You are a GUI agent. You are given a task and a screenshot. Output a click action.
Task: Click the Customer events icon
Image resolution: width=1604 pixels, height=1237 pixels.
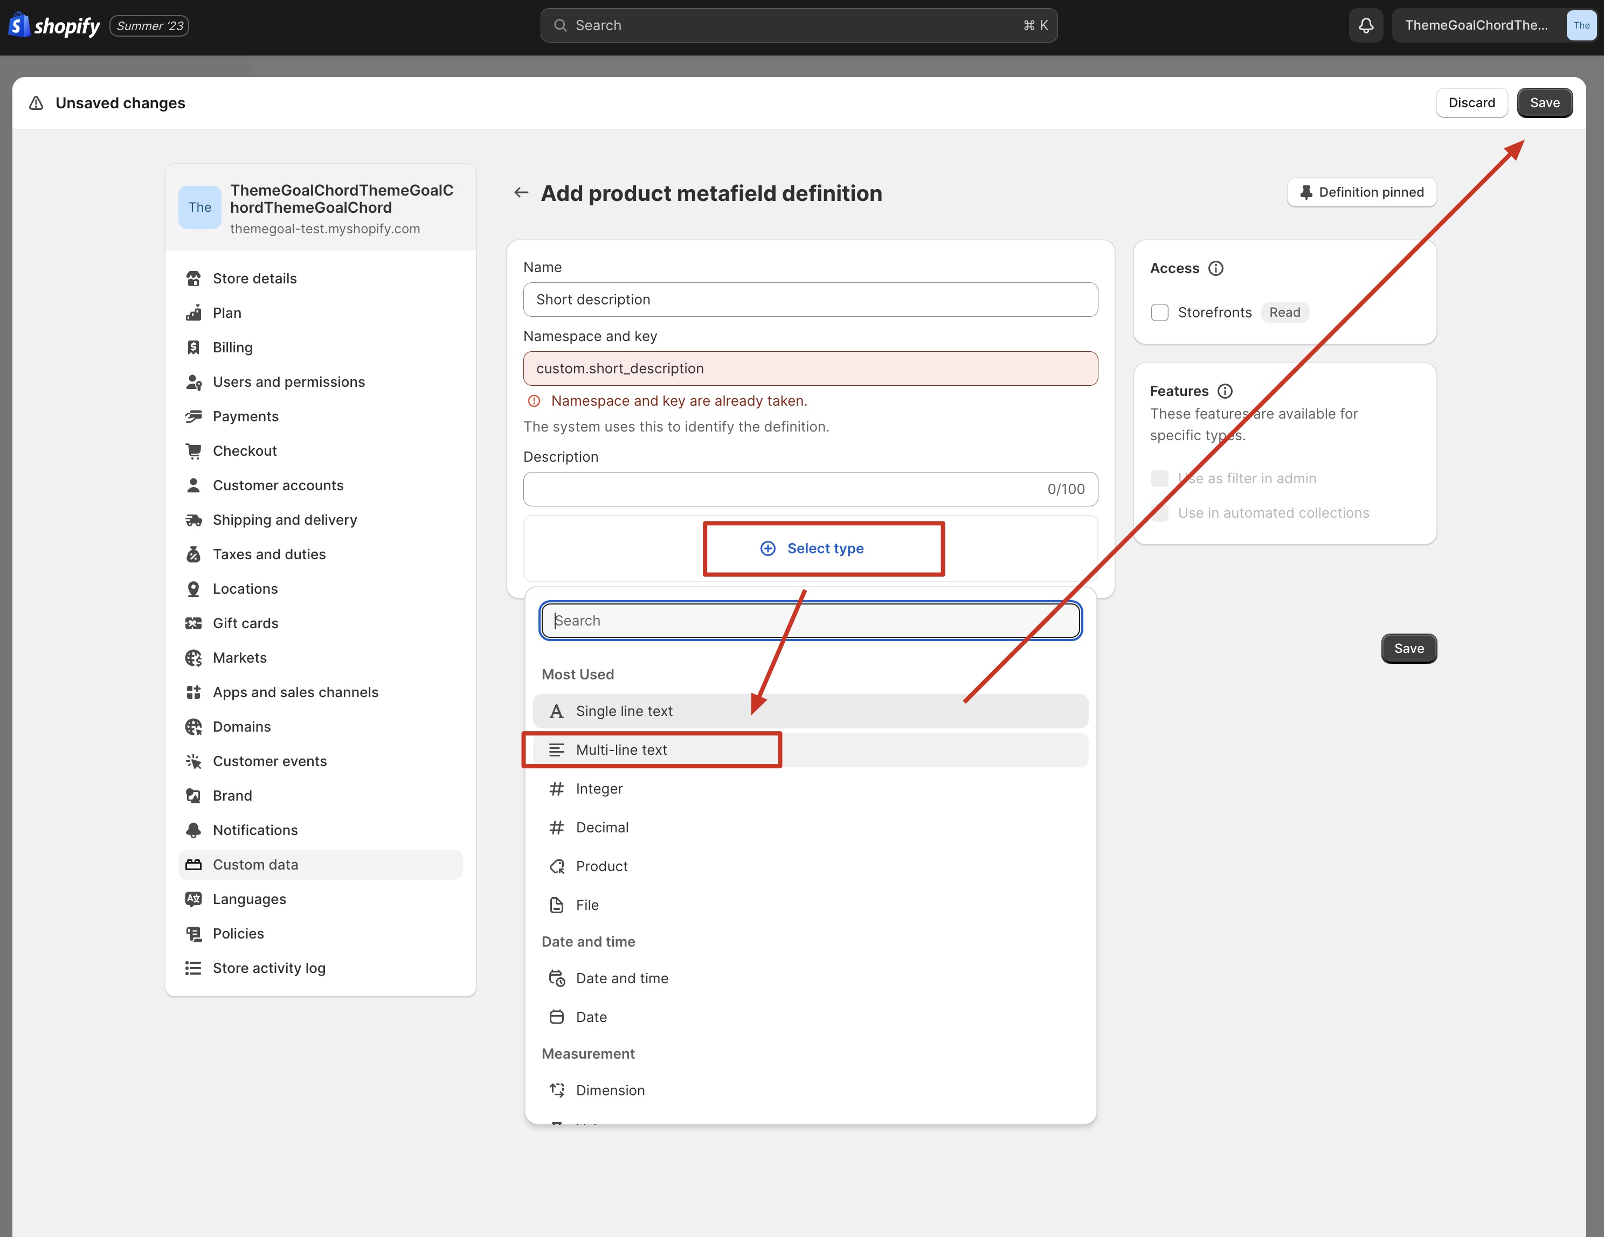pos(194,762)
